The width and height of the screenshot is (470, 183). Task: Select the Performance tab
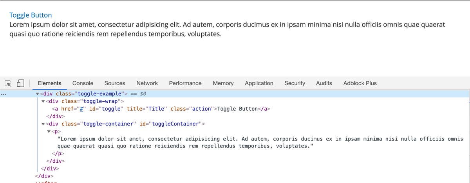185,83
